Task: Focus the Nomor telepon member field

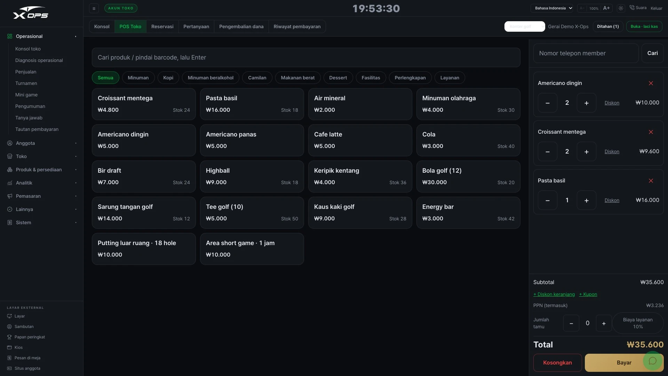Action: [x=586, y=53]
